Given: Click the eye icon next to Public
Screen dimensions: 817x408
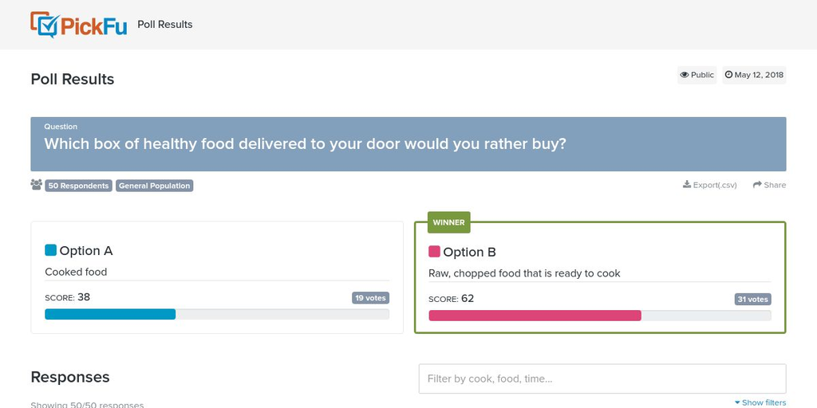Looking at the screenshot, I should pos(684,75).
